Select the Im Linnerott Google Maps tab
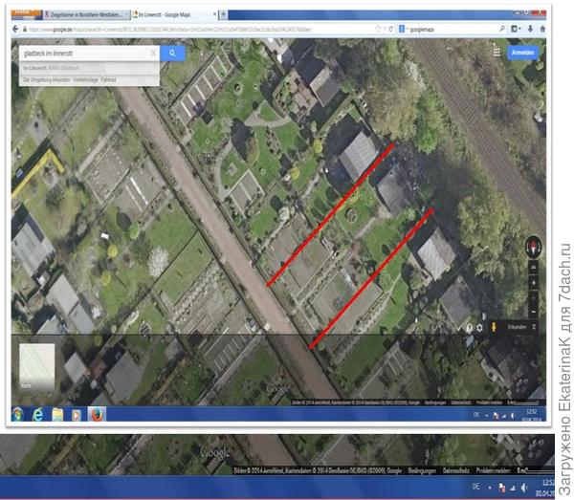The height and width of the screenshot is (500, 574). (x=172, y=16)
